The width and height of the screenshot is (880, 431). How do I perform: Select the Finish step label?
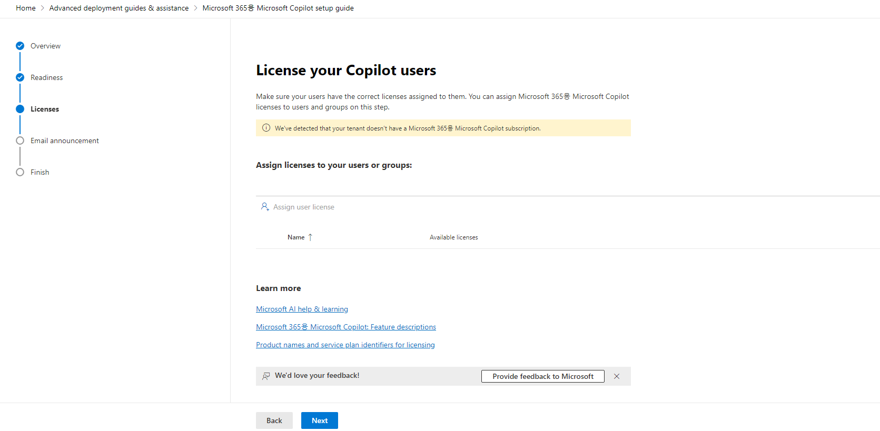click(39, 172)
